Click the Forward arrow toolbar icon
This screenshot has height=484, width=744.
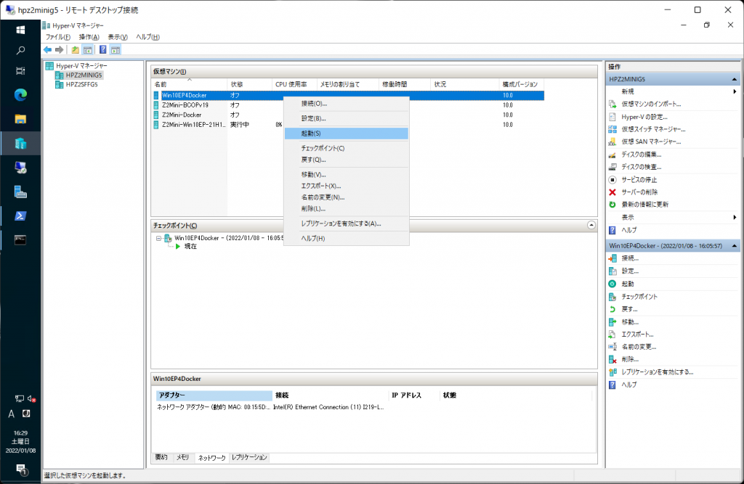click(60, 50)
